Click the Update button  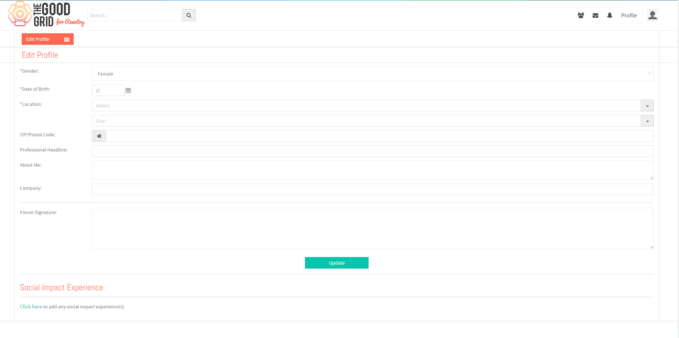click(337, 263)
